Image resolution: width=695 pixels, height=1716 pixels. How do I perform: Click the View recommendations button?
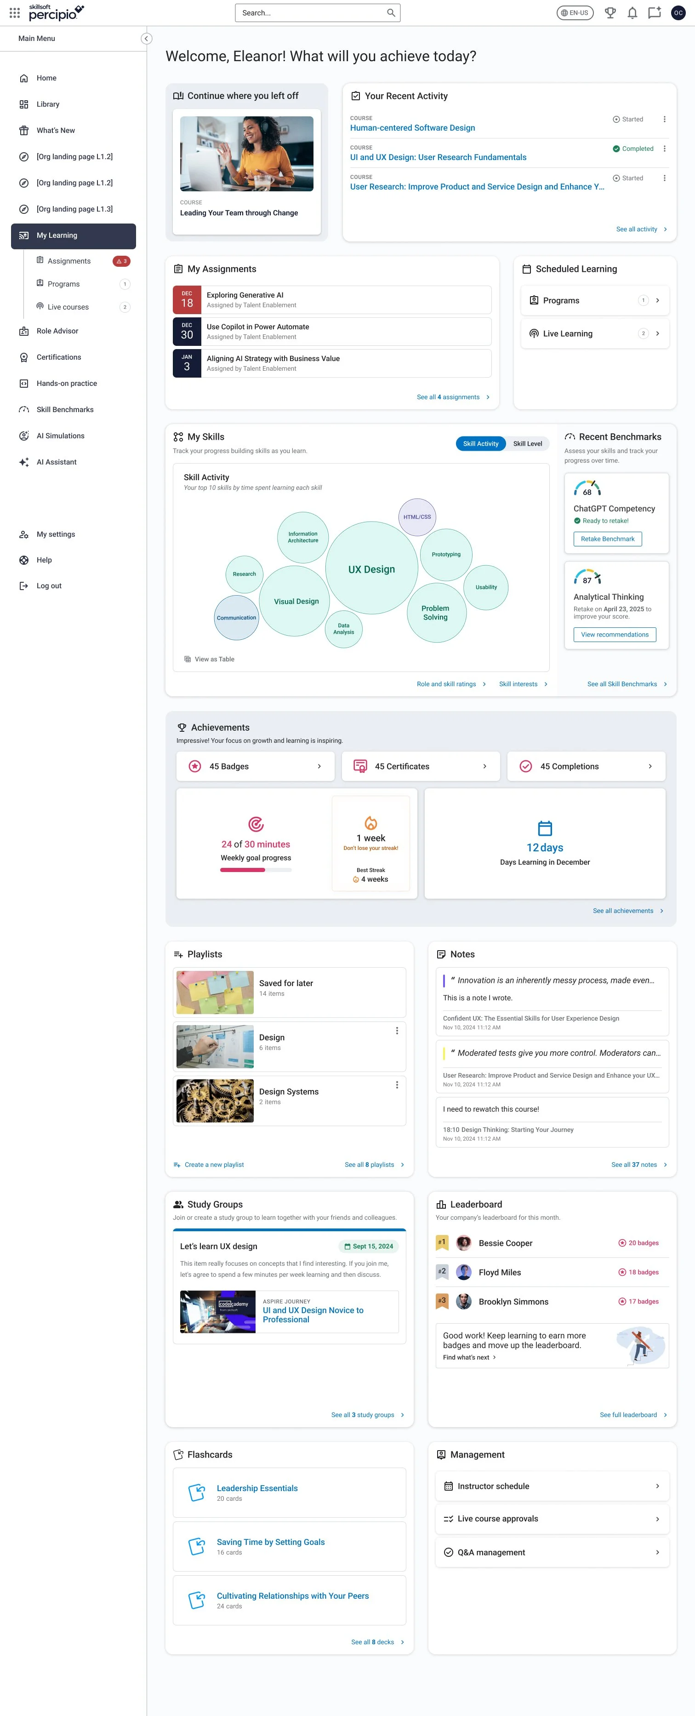(x=615, y=635)
